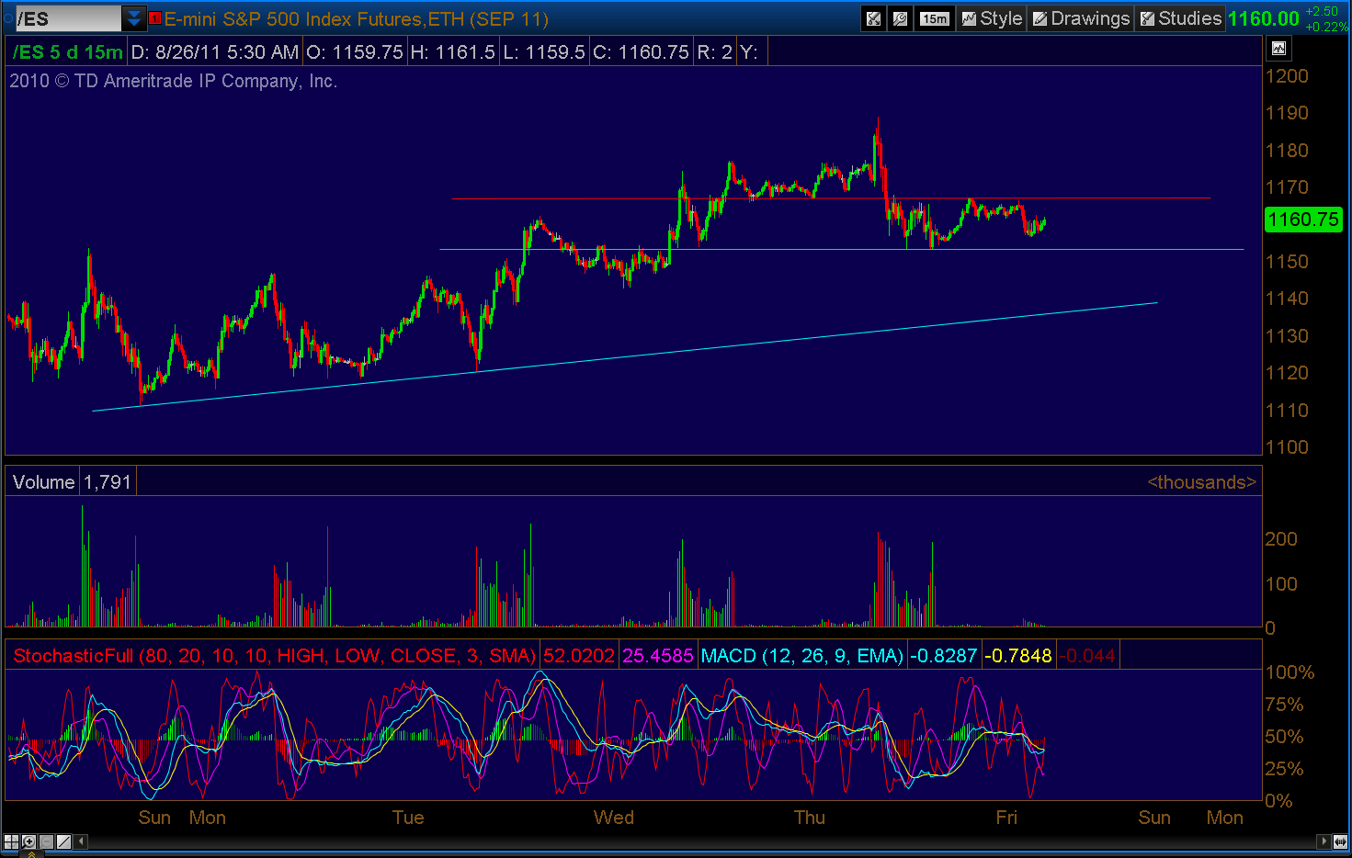1352x858 pixels.
Task: Click the green 1160.75 price label
Action: (x=1303, y=220)
